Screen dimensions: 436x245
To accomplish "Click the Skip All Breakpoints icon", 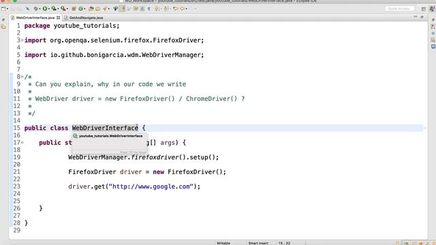I will click(x=27, y=9).
